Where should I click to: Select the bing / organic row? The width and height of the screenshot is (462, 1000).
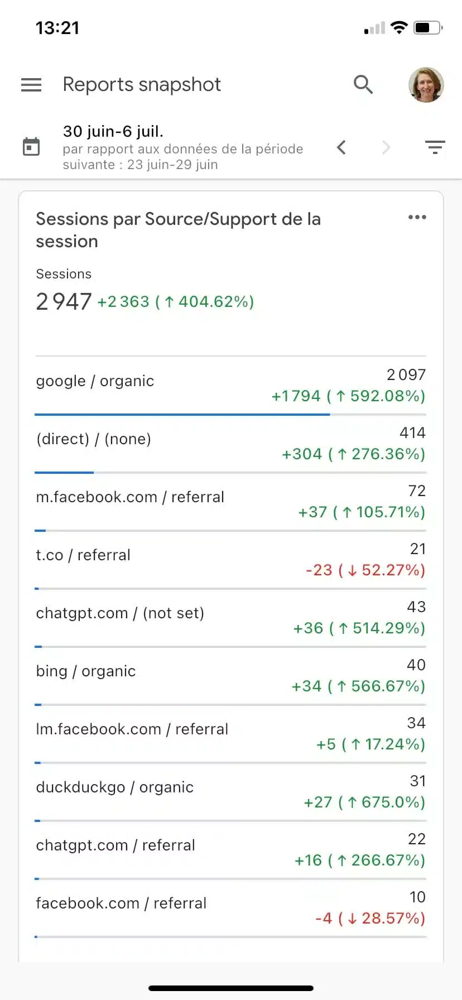tap(231, 676)
